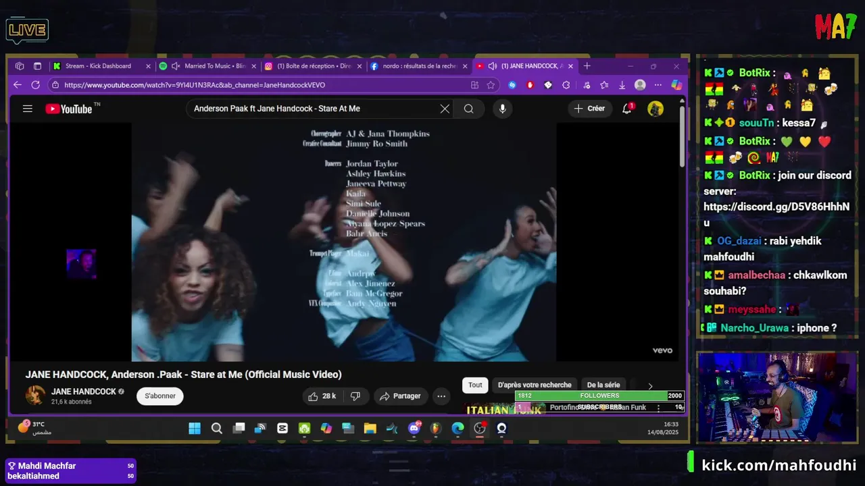Click the S'abonner button
865x486 pixels.
point(160,396)
